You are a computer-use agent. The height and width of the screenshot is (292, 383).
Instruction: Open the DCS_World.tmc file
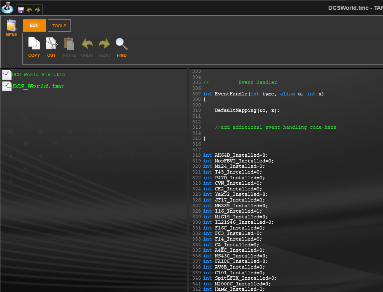[38, 86]
